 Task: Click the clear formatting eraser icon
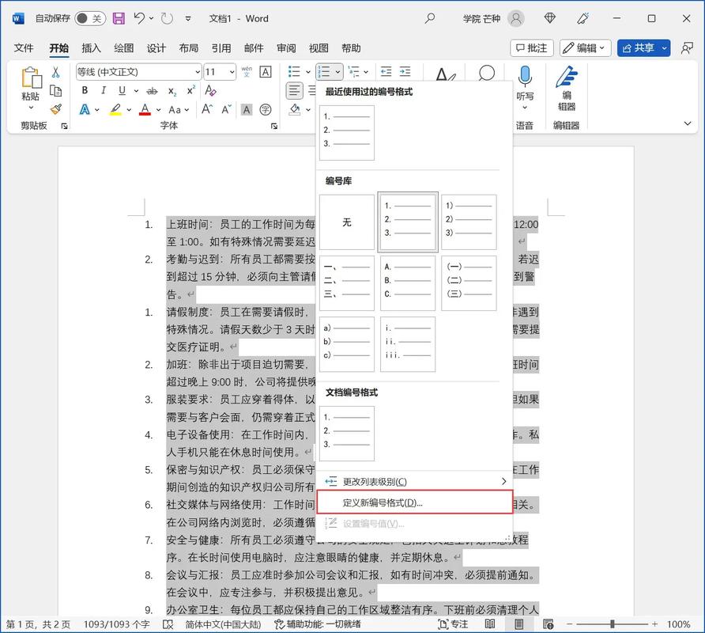click(210, 92)
